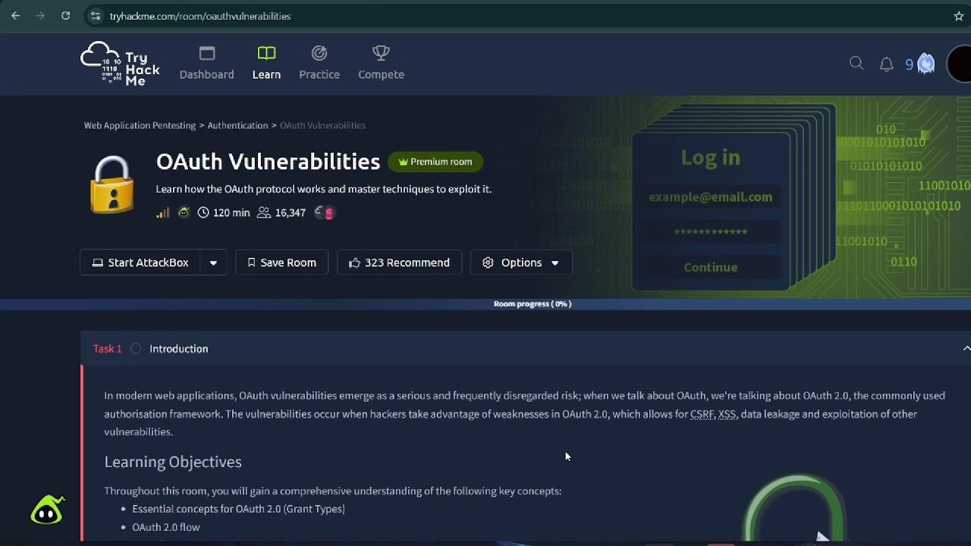Click 323 Recommend button
This screenshot has width=971, height=546.
399,262
